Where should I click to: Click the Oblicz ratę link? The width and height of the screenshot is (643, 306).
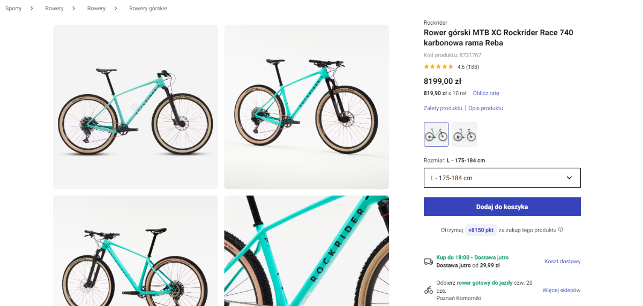pos(486,93)
